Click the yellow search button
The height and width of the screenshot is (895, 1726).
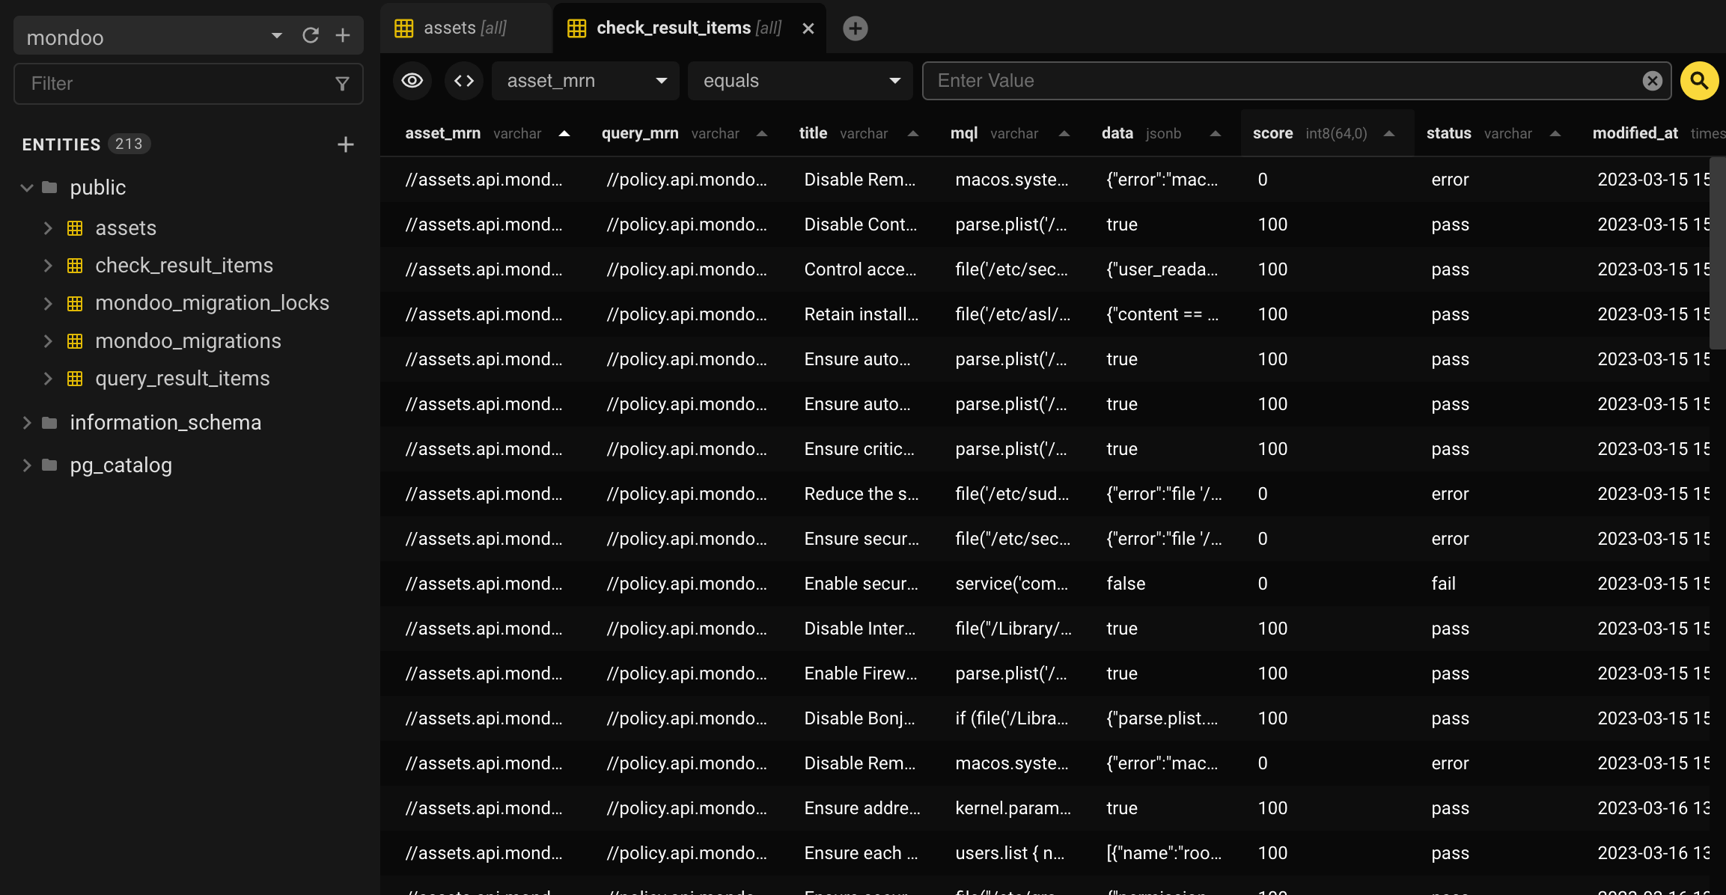(x=1699, y=81)
